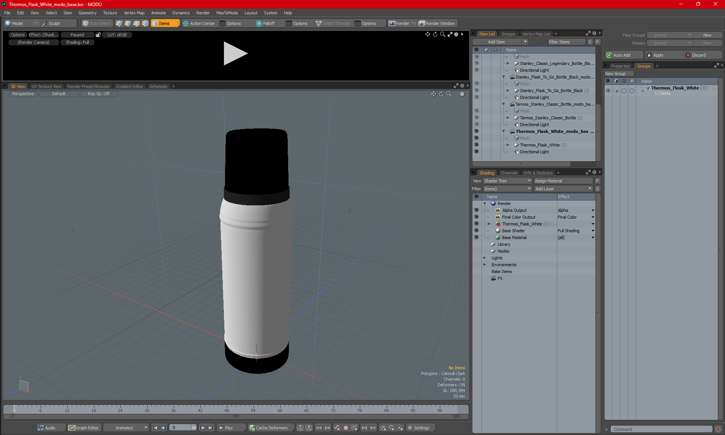Collapse the Render node in Shader Tree
725x435 pixels.
point(485,204)
